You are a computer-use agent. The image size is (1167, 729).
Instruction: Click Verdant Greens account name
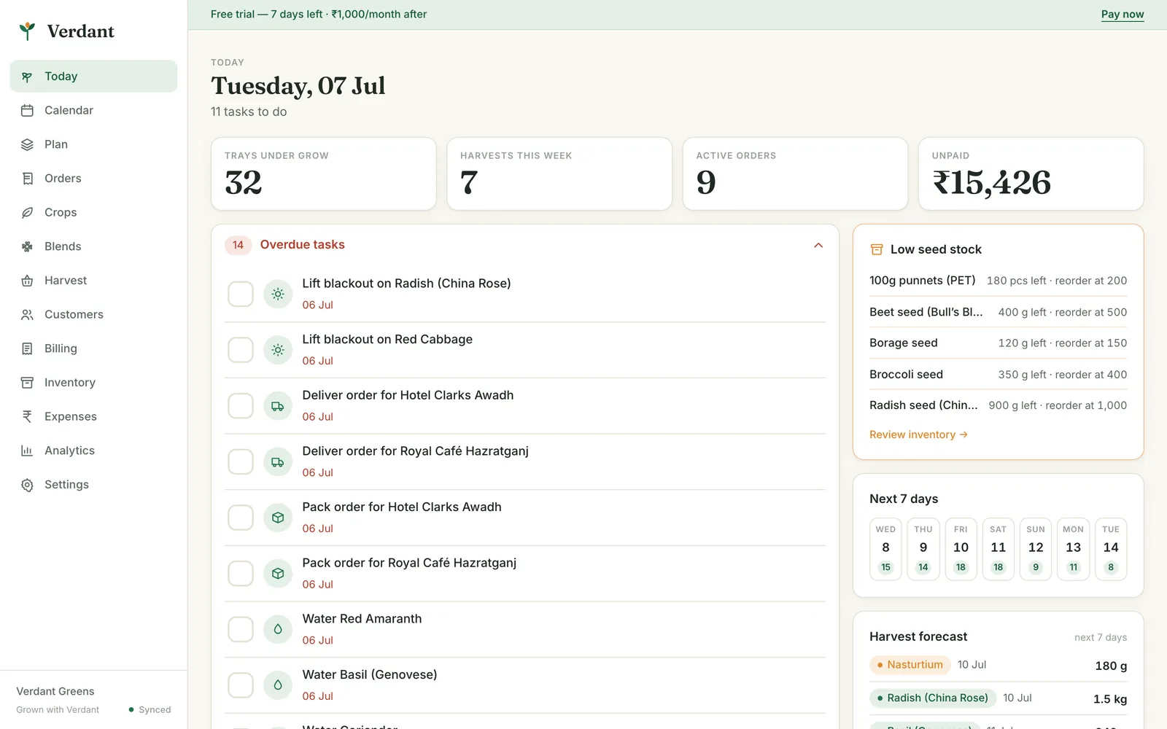point(55,691)
